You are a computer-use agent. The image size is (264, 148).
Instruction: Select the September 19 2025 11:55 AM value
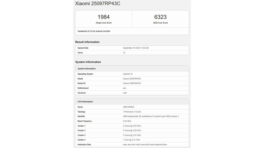136,48
